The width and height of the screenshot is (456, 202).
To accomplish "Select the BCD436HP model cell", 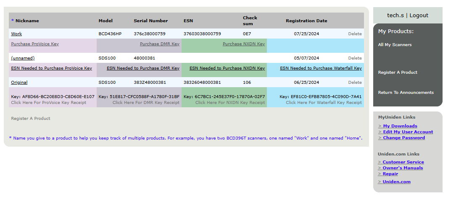I will [110, 34].
